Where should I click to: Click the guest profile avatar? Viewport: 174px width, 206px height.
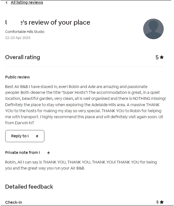tap(153, 29)
